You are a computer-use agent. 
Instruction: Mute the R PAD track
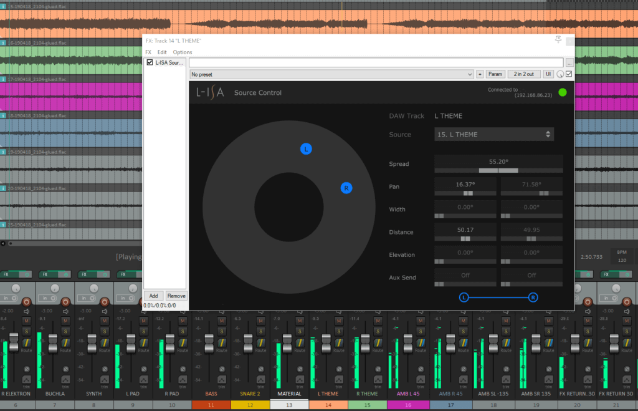tap(183, 321)
